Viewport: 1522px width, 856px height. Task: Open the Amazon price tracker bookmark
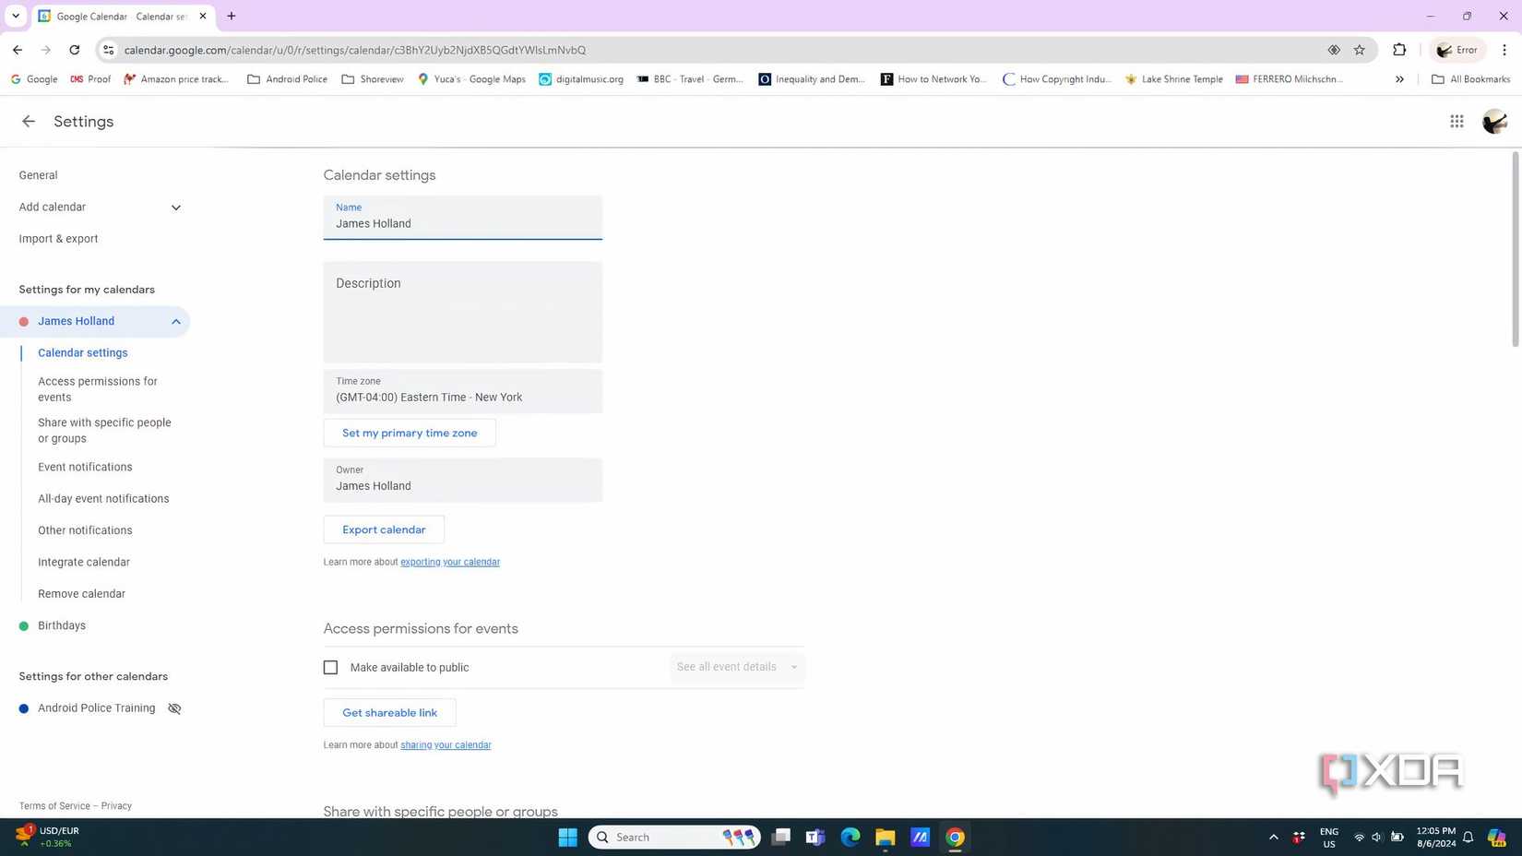176,79
